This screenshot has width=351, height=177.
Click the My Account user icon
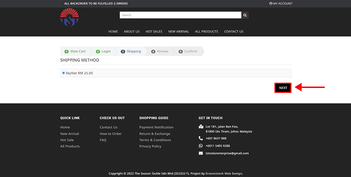(271, 4)
